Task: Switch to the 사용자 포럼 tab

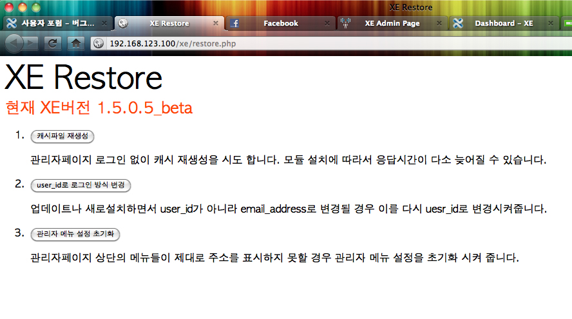Action: pyautogui.click(x=57, y=23)
